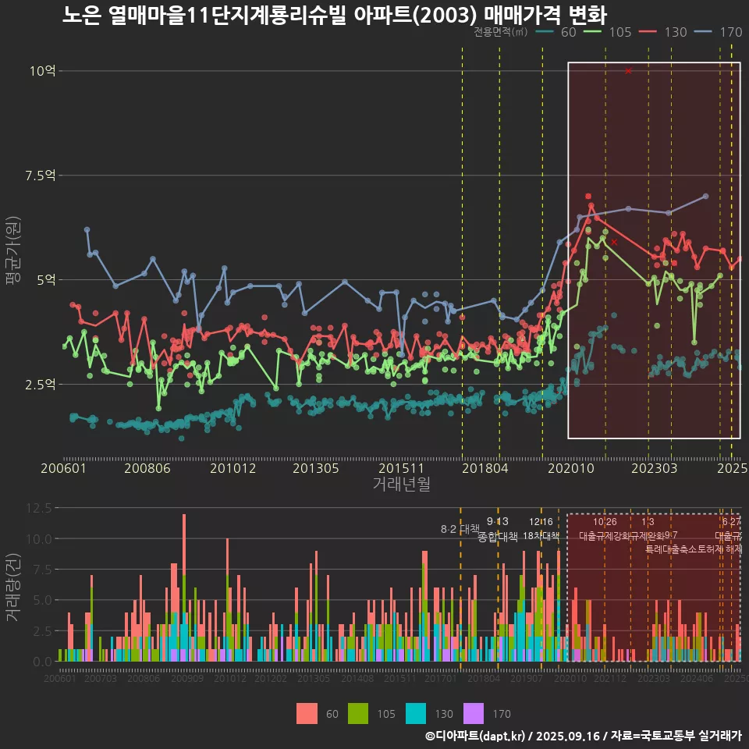
Task: Click the 7.5 volume axis label
Action: pyautogui.click(x=42, y=570)
